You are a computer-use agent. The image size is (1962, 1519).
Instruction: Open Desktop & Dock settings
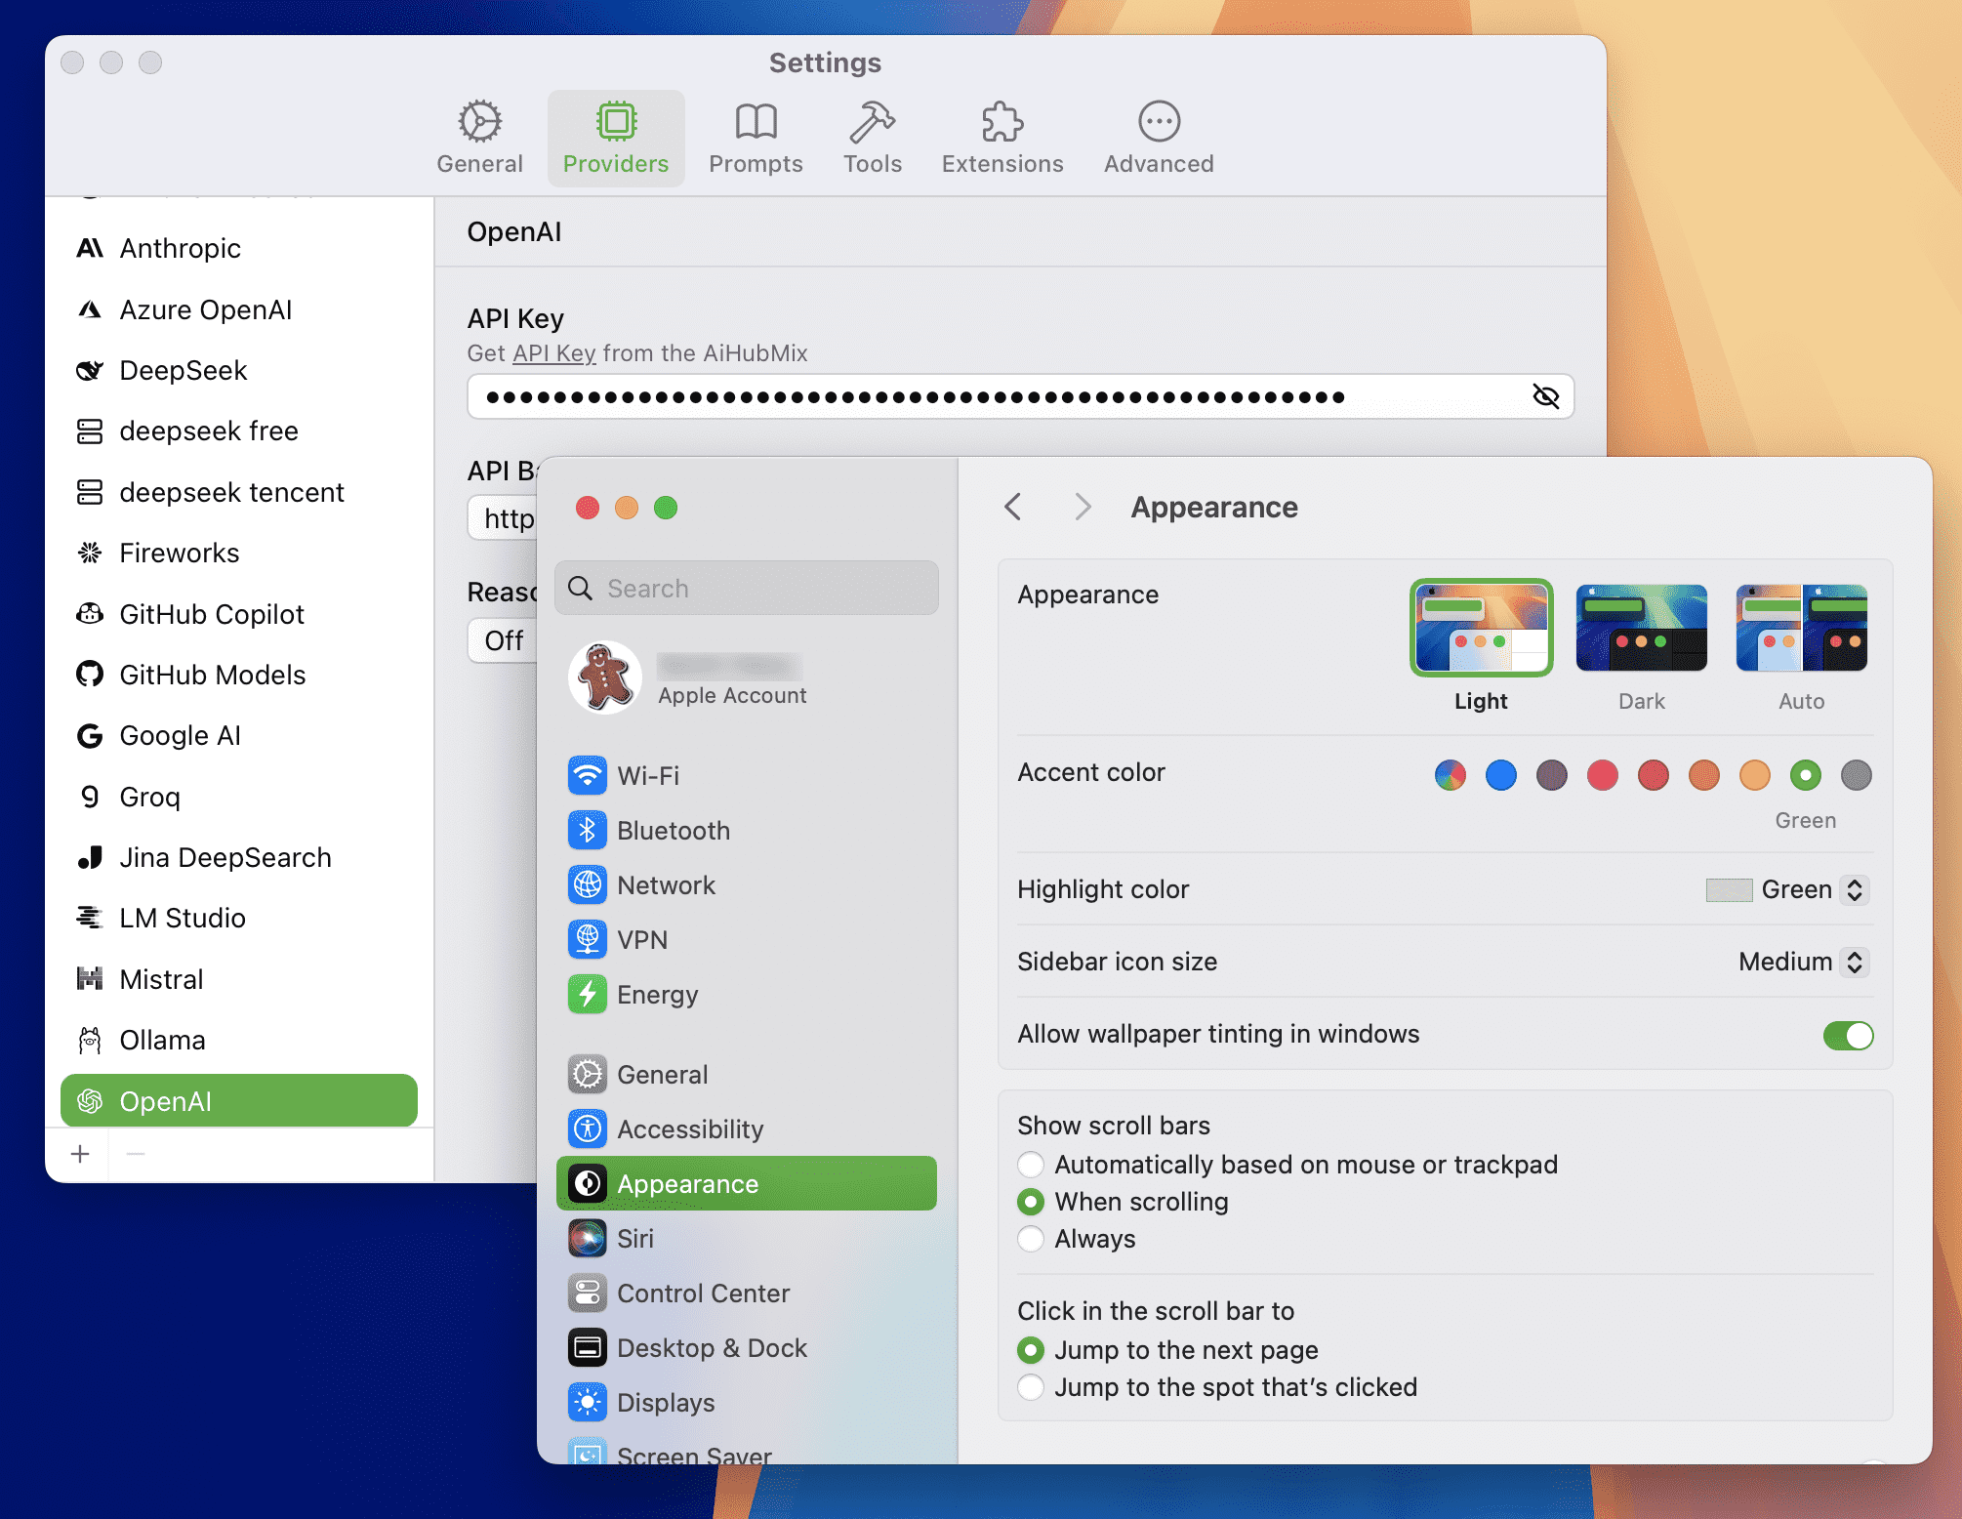[x=747, y=1348]
